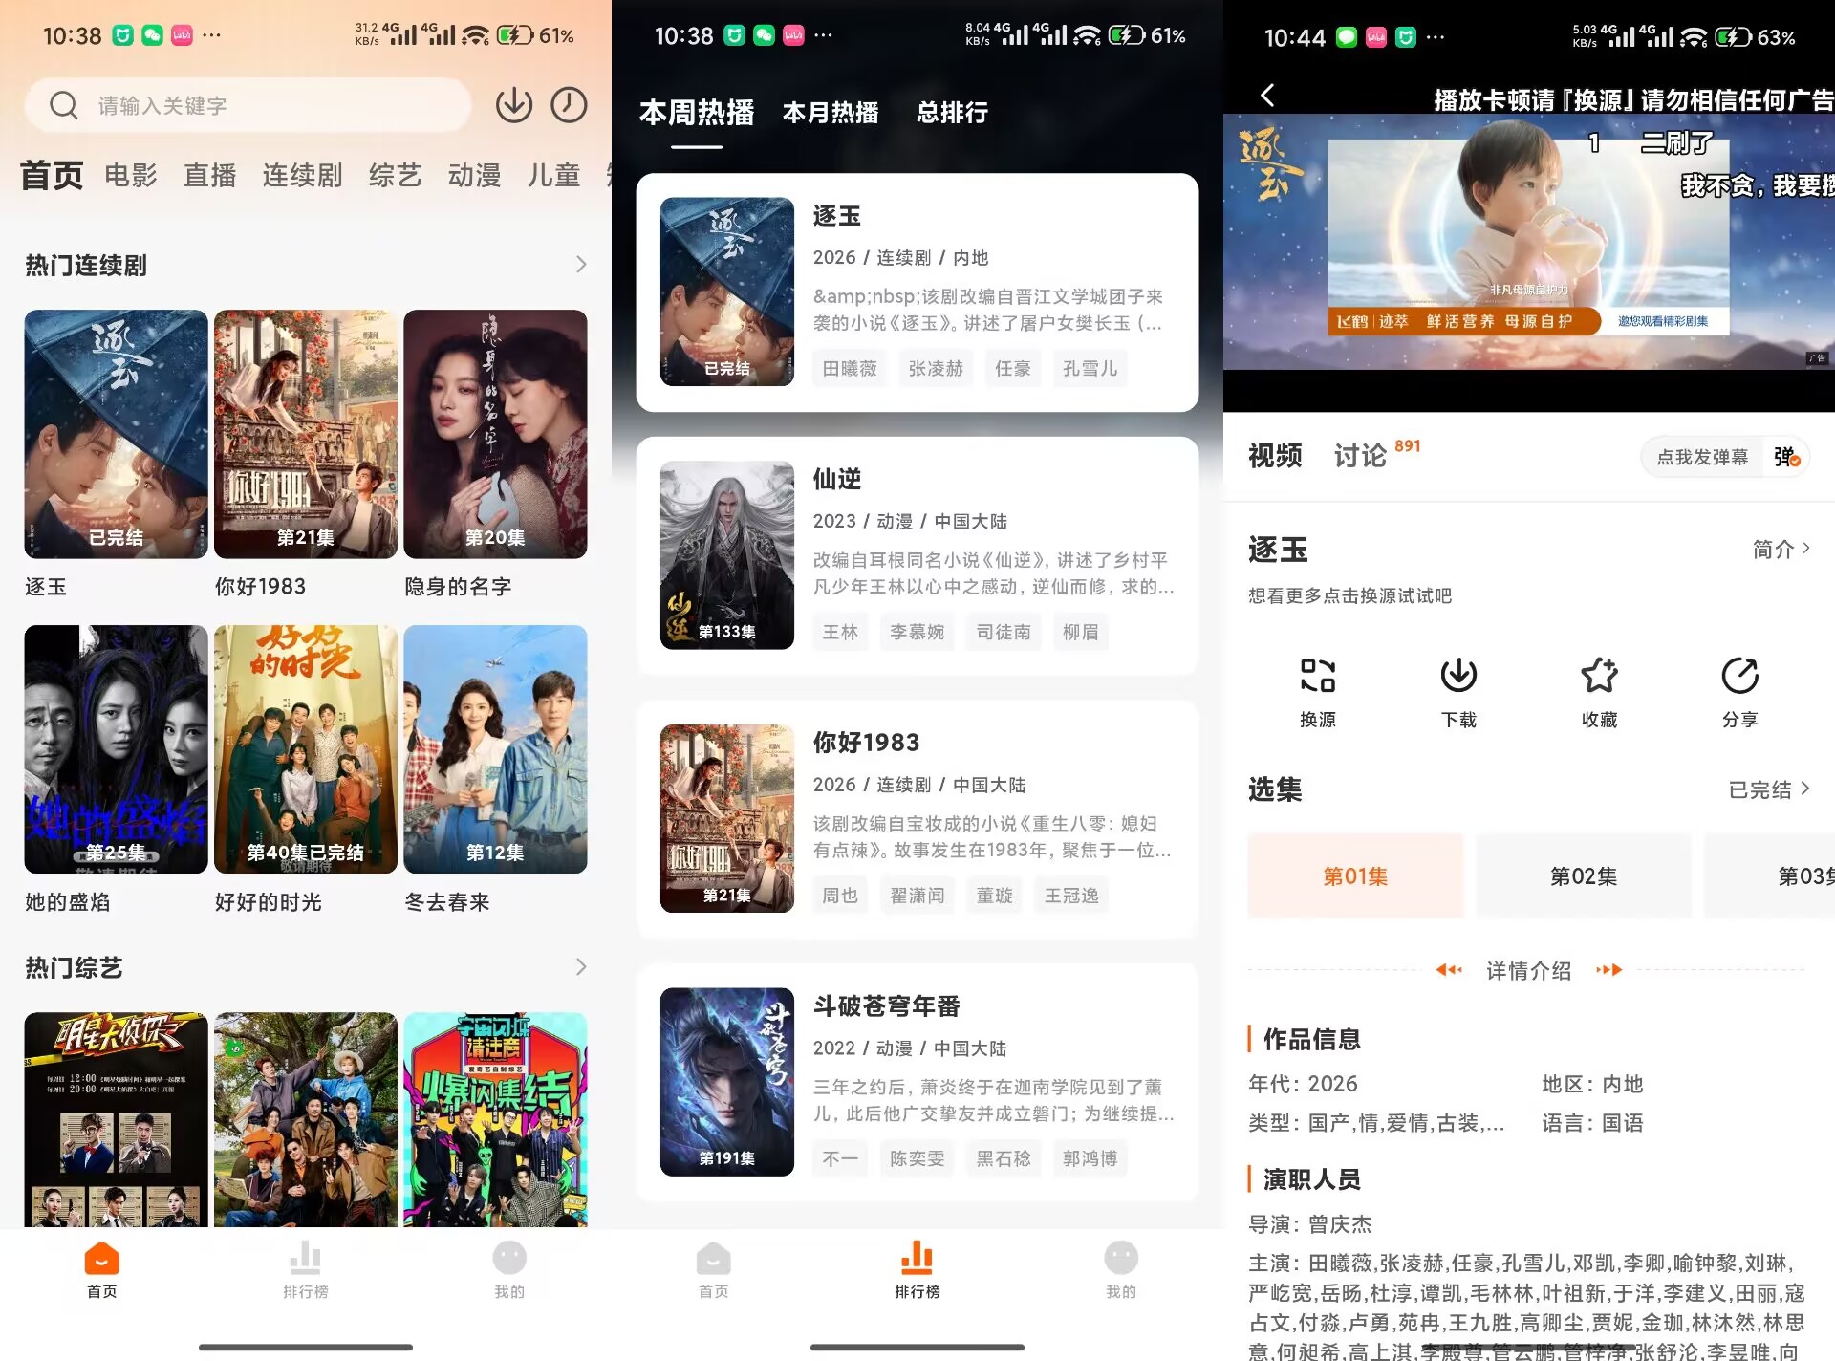Tap the 详情介绍 button
This screenshot has height=1361, width=1835.
tap(1528, 970)
